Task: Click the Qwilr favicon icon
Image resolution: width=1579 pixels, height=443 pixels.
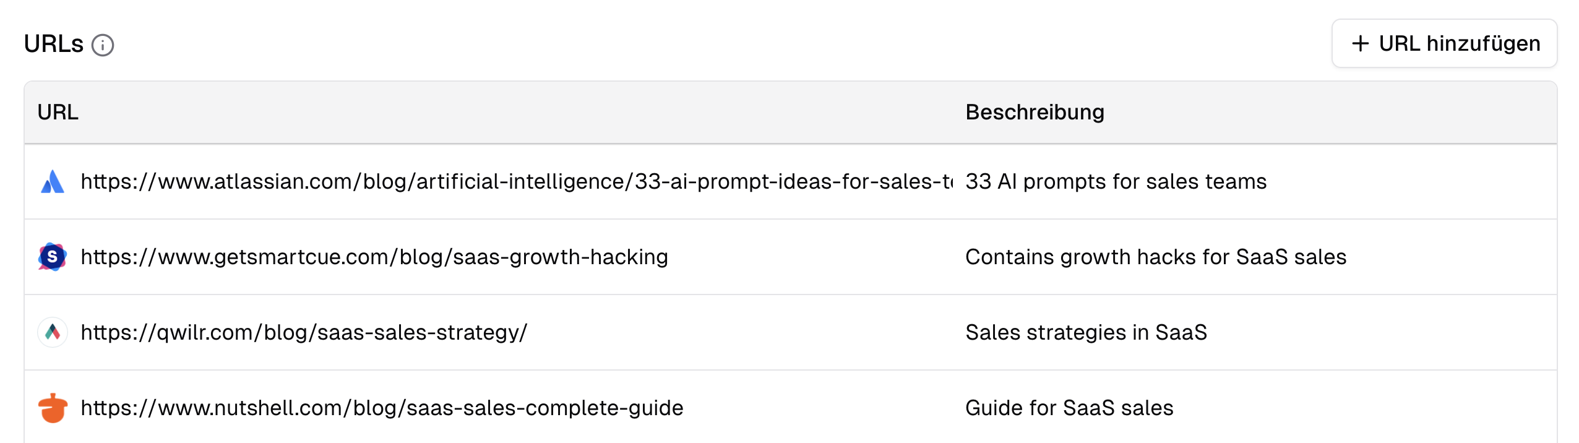Action: 53,332
